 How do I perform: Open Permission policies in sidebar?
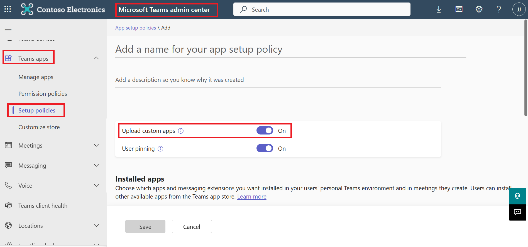click(x=43, y=94)
